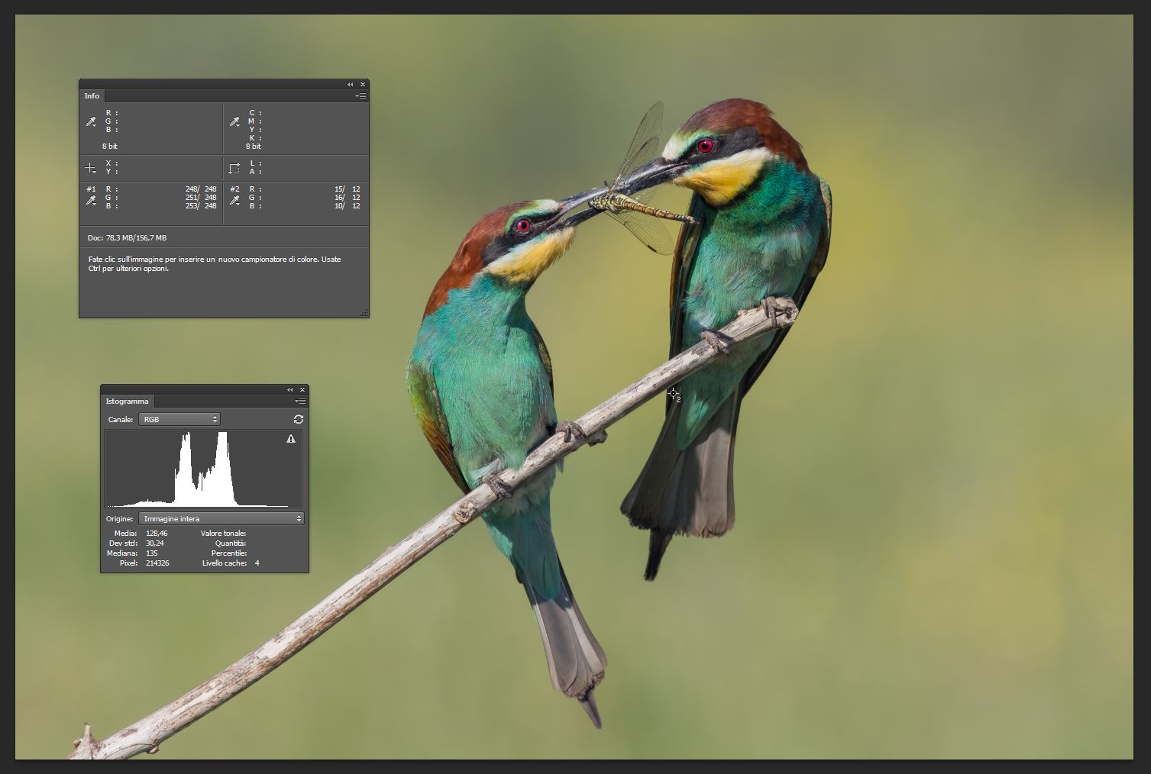
Task: Click the 'Mediana:' value 135
Action: coord(151,553)
